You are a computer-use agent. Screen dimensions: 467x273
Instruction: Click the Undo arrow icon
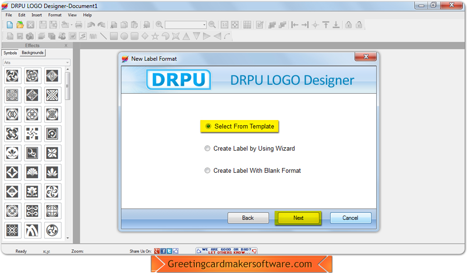pyautogui.click(x=91, y=25)
